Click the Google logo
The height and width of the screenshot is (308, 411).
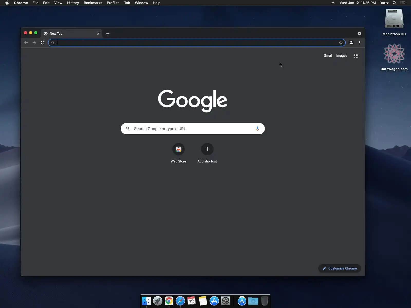pyautogui.click(x=193, y=101)
